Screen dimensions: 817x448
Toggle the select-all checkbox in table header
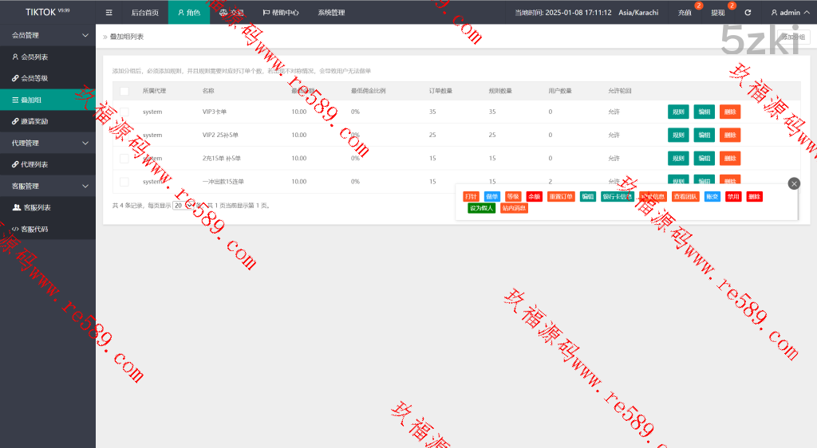point(124,91)
